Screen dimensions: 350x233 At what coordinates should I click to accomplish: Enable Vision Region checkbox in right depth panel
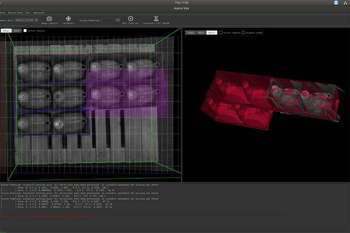click(x=221, y=33)
